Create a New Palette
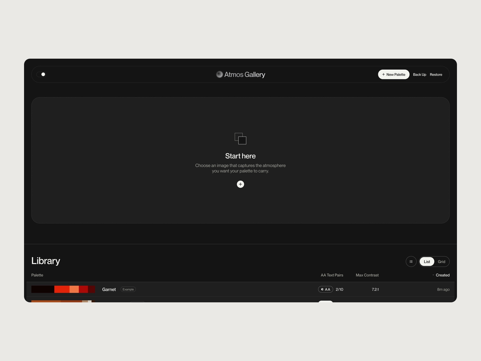 394,74
